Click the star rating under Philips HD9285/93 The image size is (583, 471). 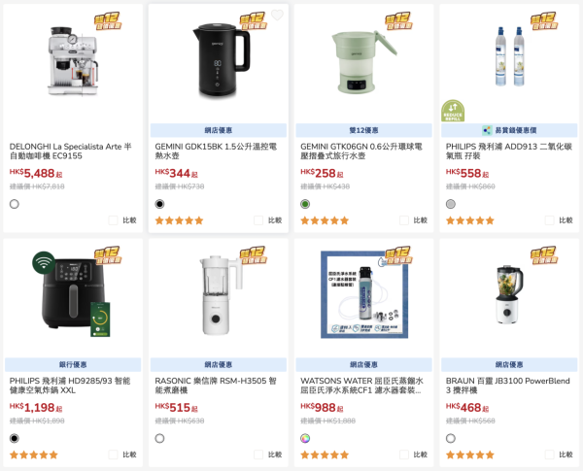[34, 454]
